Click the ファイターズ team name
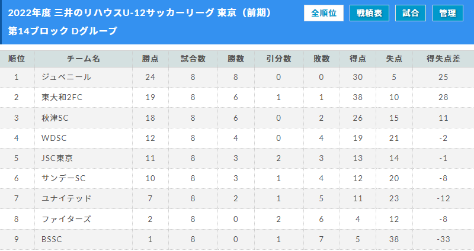 [x=66, y=219]
